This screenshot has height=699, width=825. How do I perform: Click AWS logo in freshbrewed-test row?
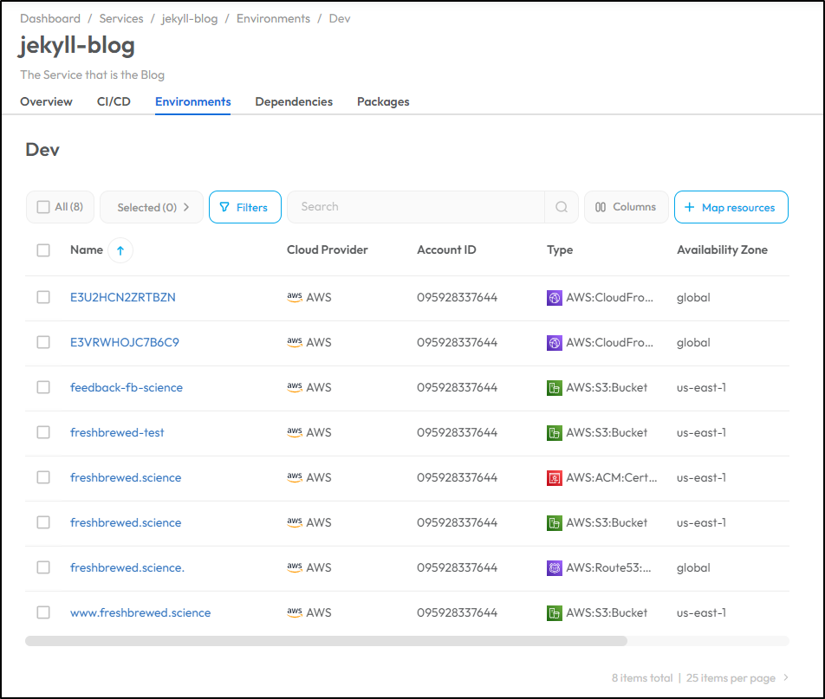tap(295, 432)
